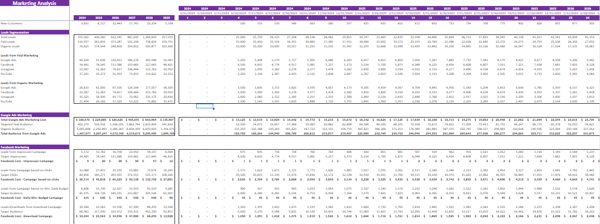This screenshot has height=224, width=600.
Task: Select the Facebook Marketing section header
Action: (x=16, y=147)
